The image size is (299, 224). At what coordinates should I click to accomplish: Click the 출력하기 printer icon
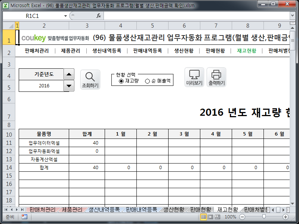coord(216,77)
